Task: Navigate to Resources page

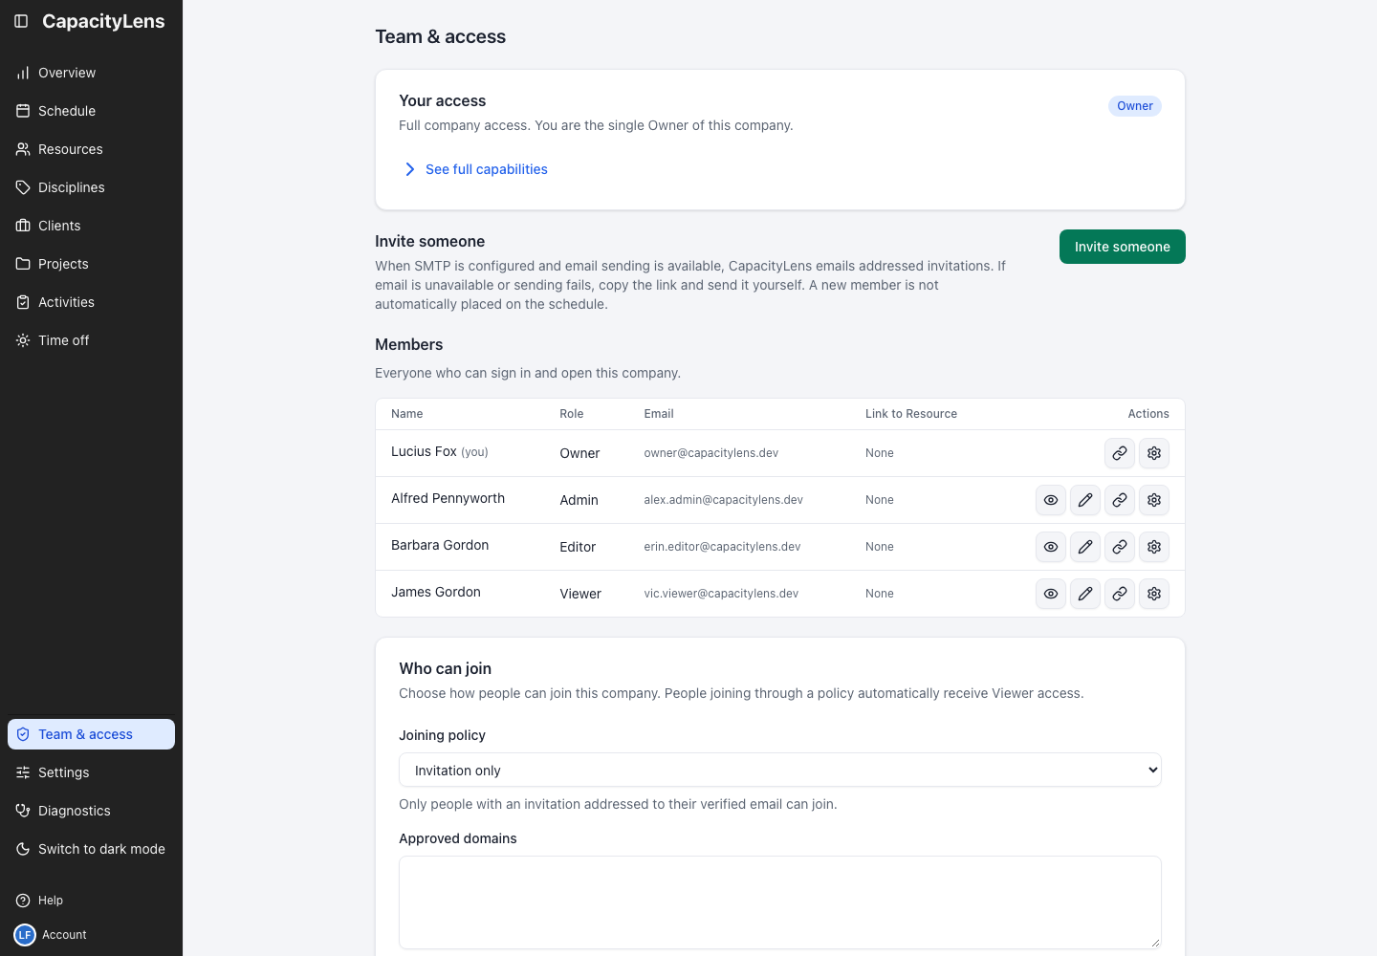Action: [91, 149]
